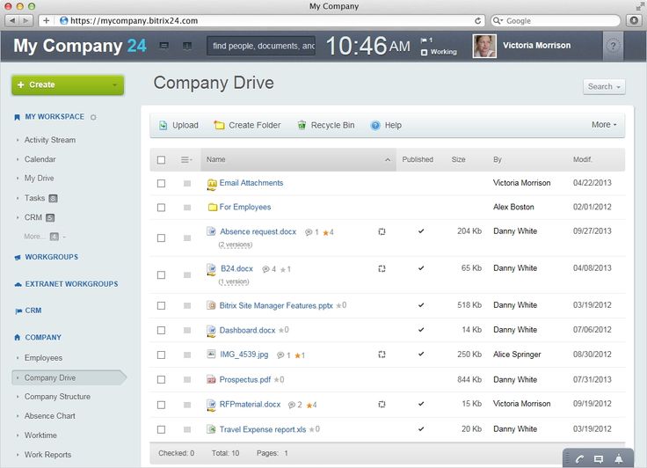Viewport: 647px width, 468px height.
Task: Check the Prospectus.pdf row checkbox
Action: coord(162,380)
